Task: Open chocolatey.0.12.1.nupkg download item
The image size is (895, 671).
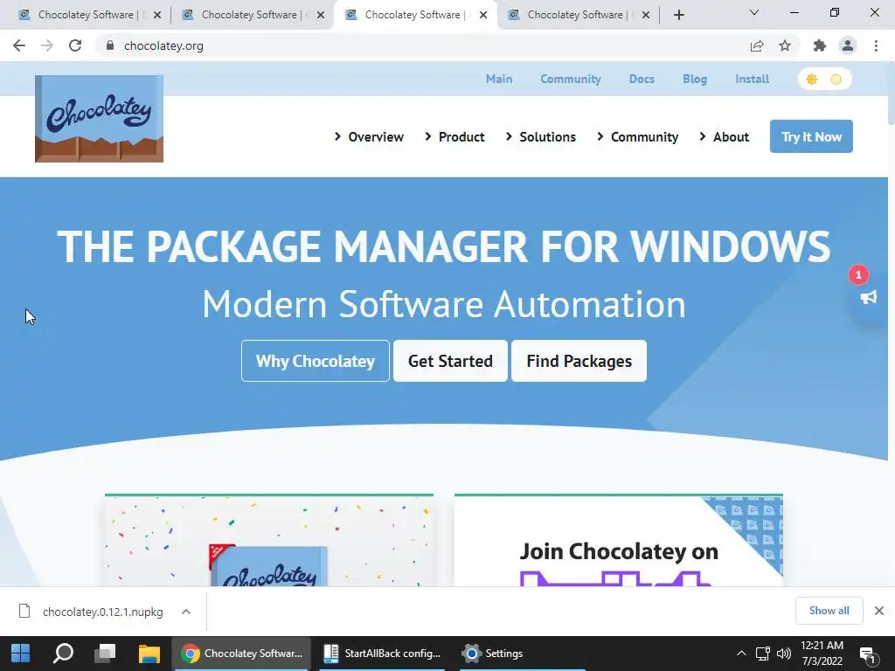Action: (x=103, y=612)
